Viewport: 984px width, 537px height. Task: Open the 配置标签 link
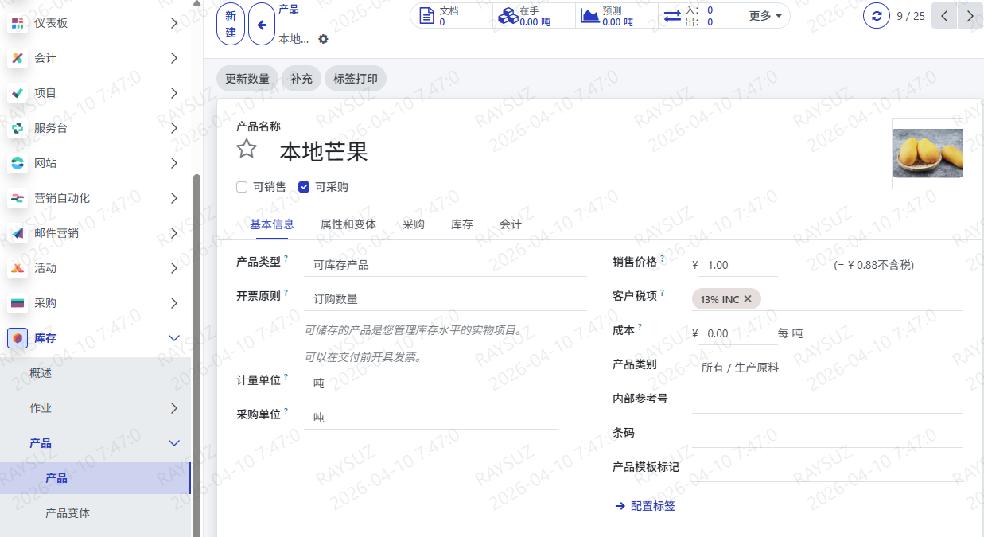tap(645, 506)
